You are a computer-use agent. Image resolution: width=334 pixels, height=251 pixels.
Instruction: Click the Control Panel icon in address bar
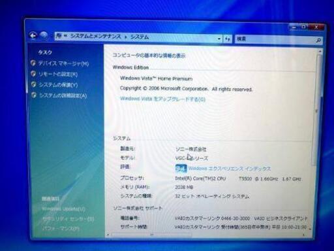(x=59, y=36)
